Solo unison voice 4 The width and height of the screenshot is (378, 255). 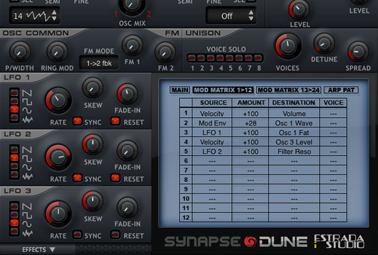(x=220, y=58)
